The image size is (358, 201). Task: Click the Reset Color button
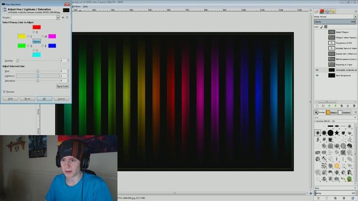click(x=63, y=87)
